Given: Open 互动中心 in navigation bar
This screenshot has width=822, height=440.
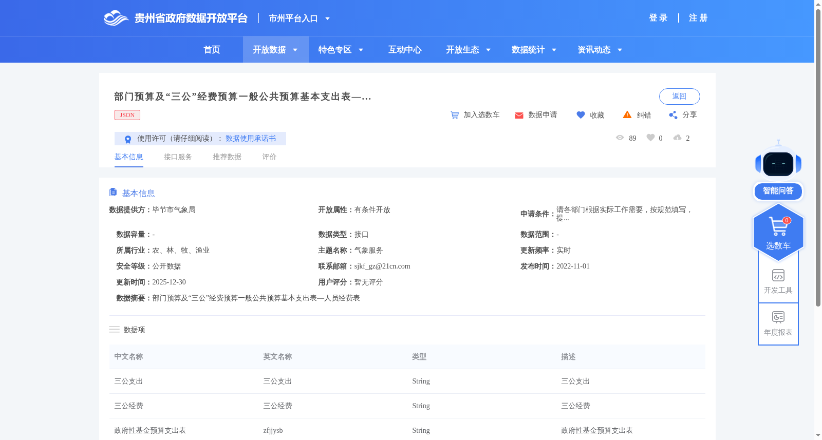Looking at the screenshot, I should [405, 50].
